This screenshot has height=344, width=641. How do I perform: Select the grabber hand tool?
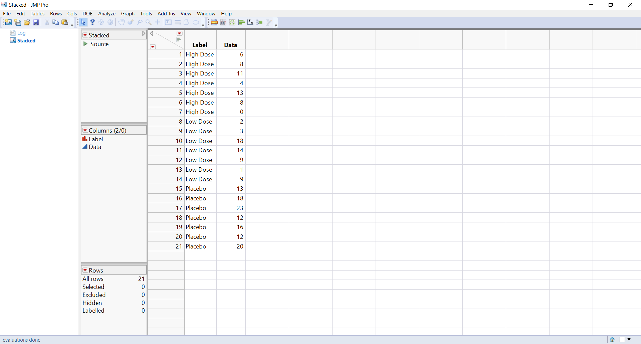point(121,22)
